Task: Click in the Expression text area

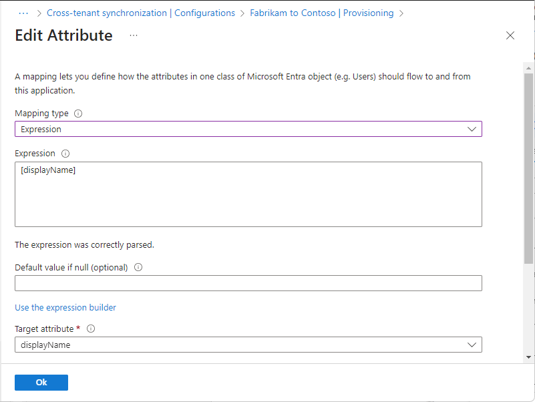Action: (x=248, y=194)
